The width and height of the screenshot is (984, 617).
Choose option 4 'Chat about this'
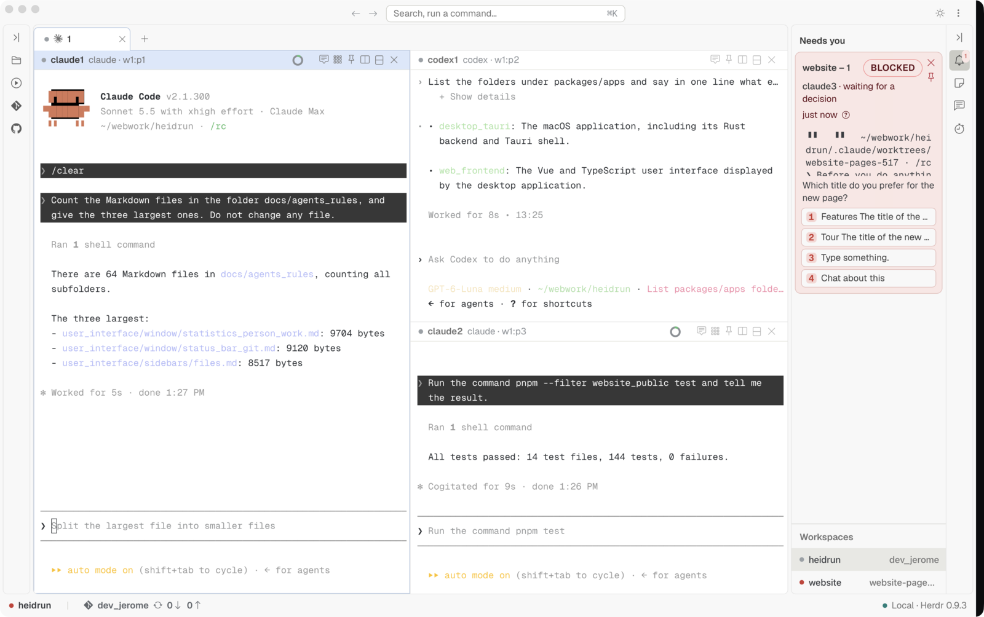click(x=868, y=278)
